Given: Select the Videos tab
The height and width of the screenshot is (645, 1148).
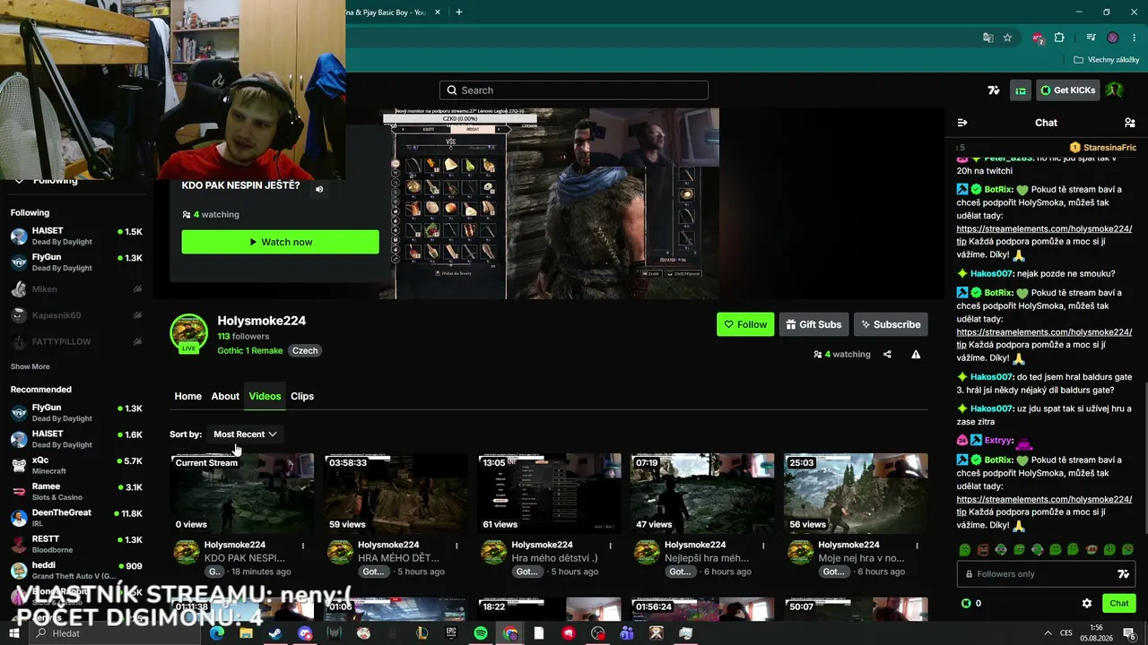Looking at the screenshot, I should click(x=265, y=396).
